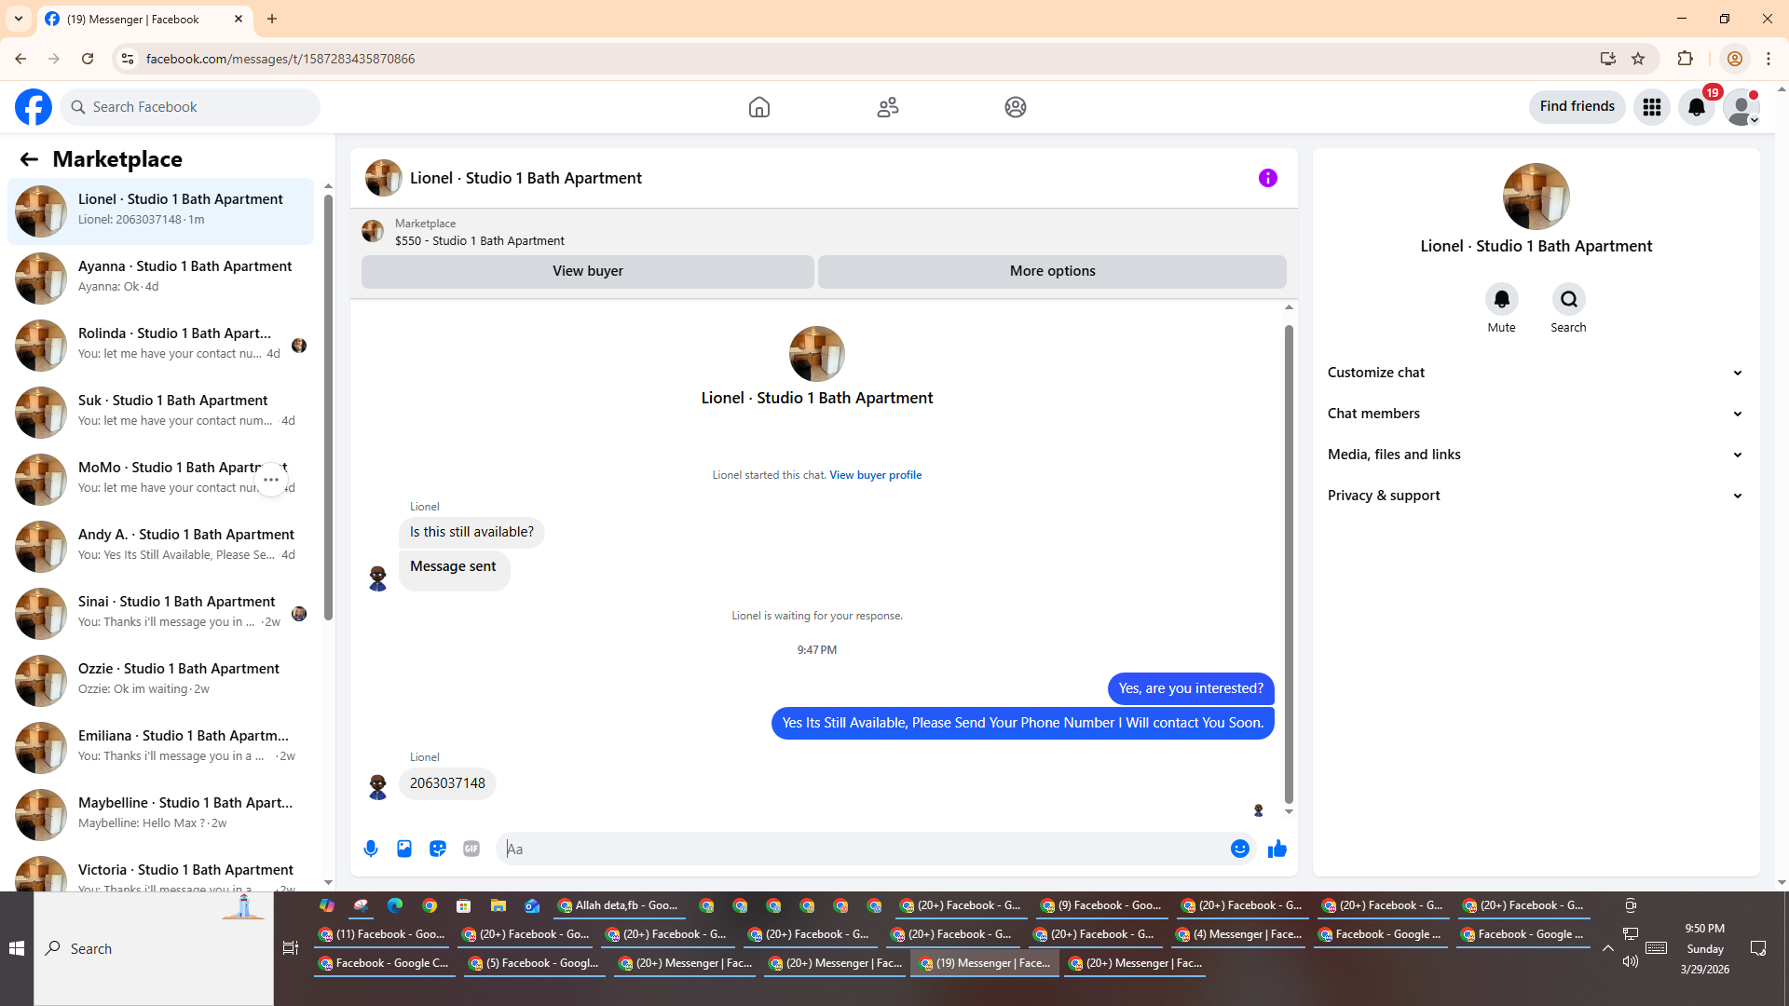This screenshot has width=1789, height=1006.
Task: Open the account profile avatar menu
Action: tap(1741, 107)
